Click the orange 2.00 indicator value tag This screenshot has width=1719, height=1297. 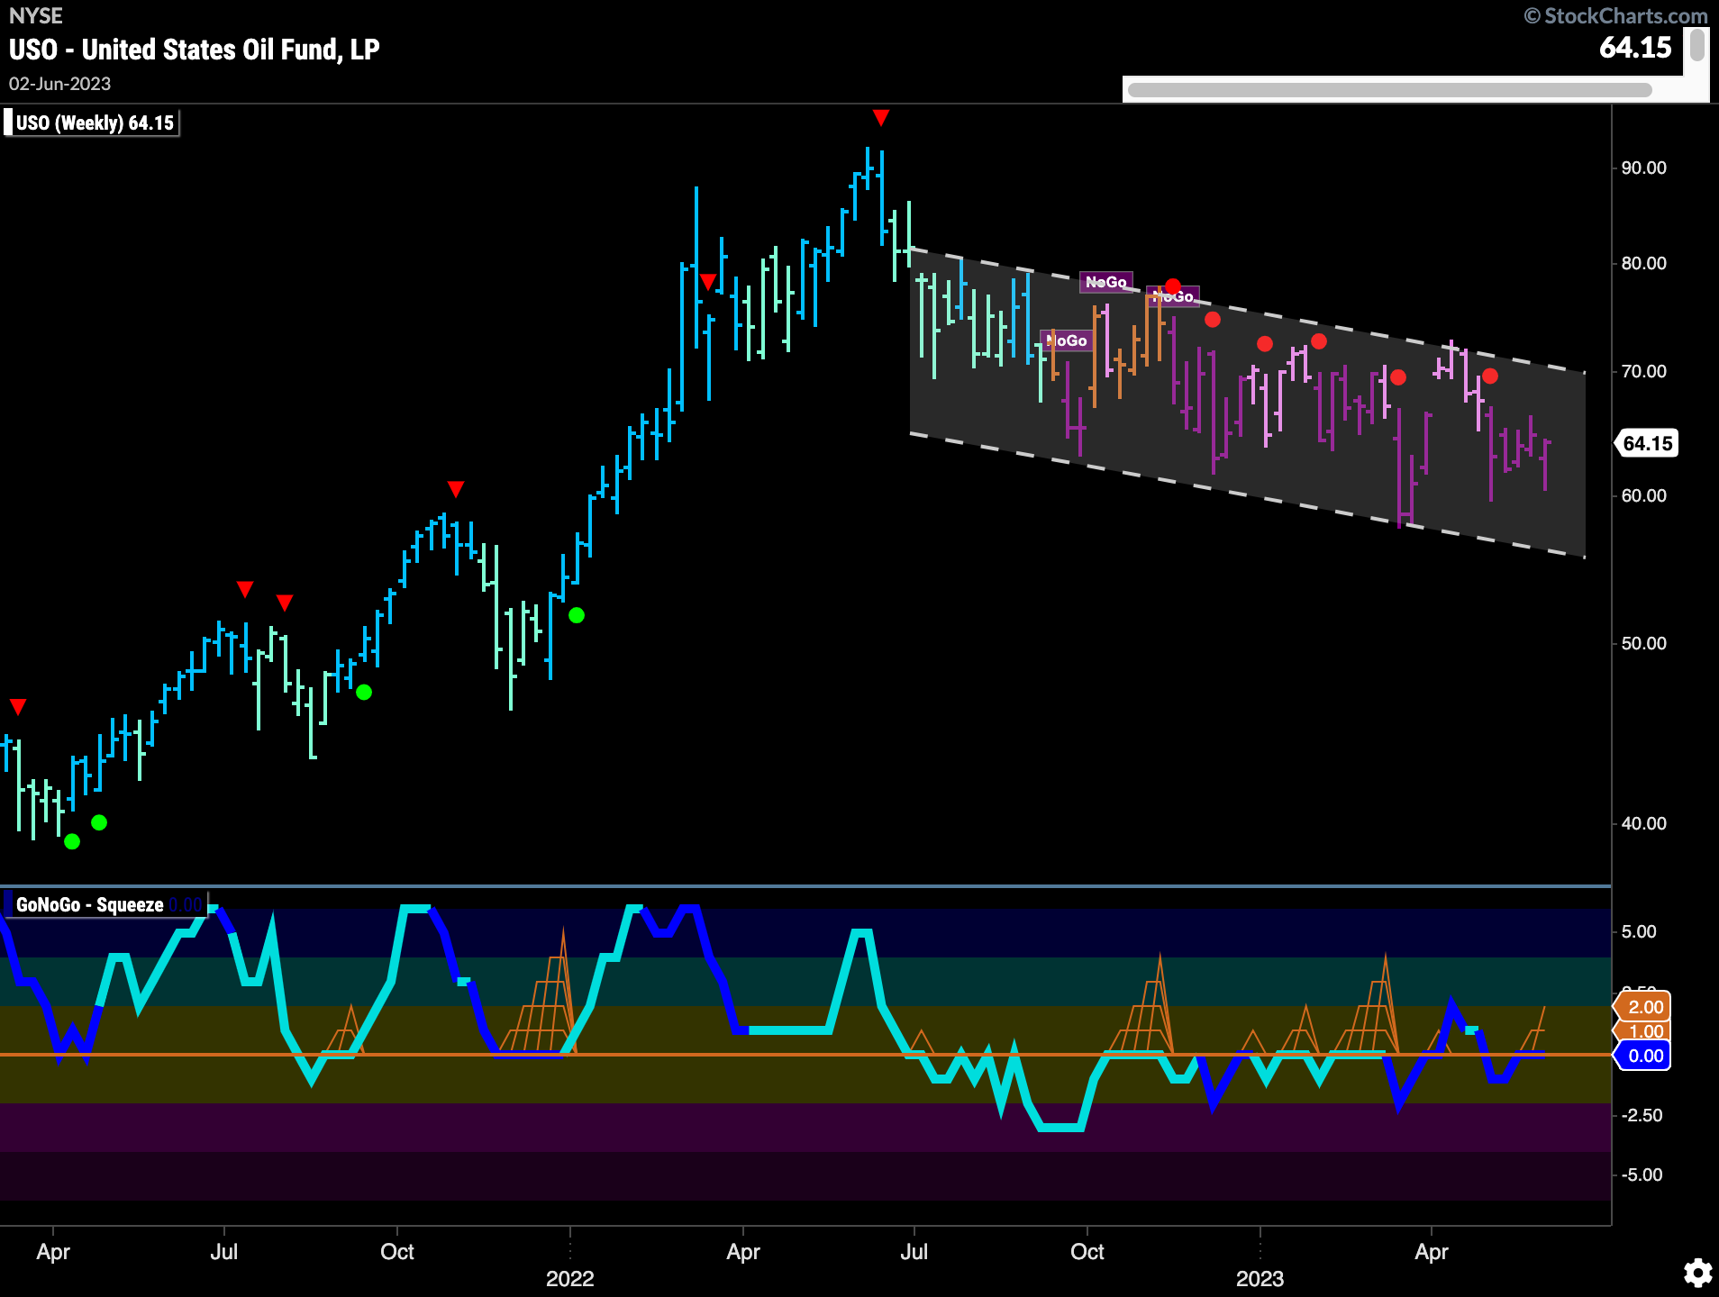pos(1644,1007)
